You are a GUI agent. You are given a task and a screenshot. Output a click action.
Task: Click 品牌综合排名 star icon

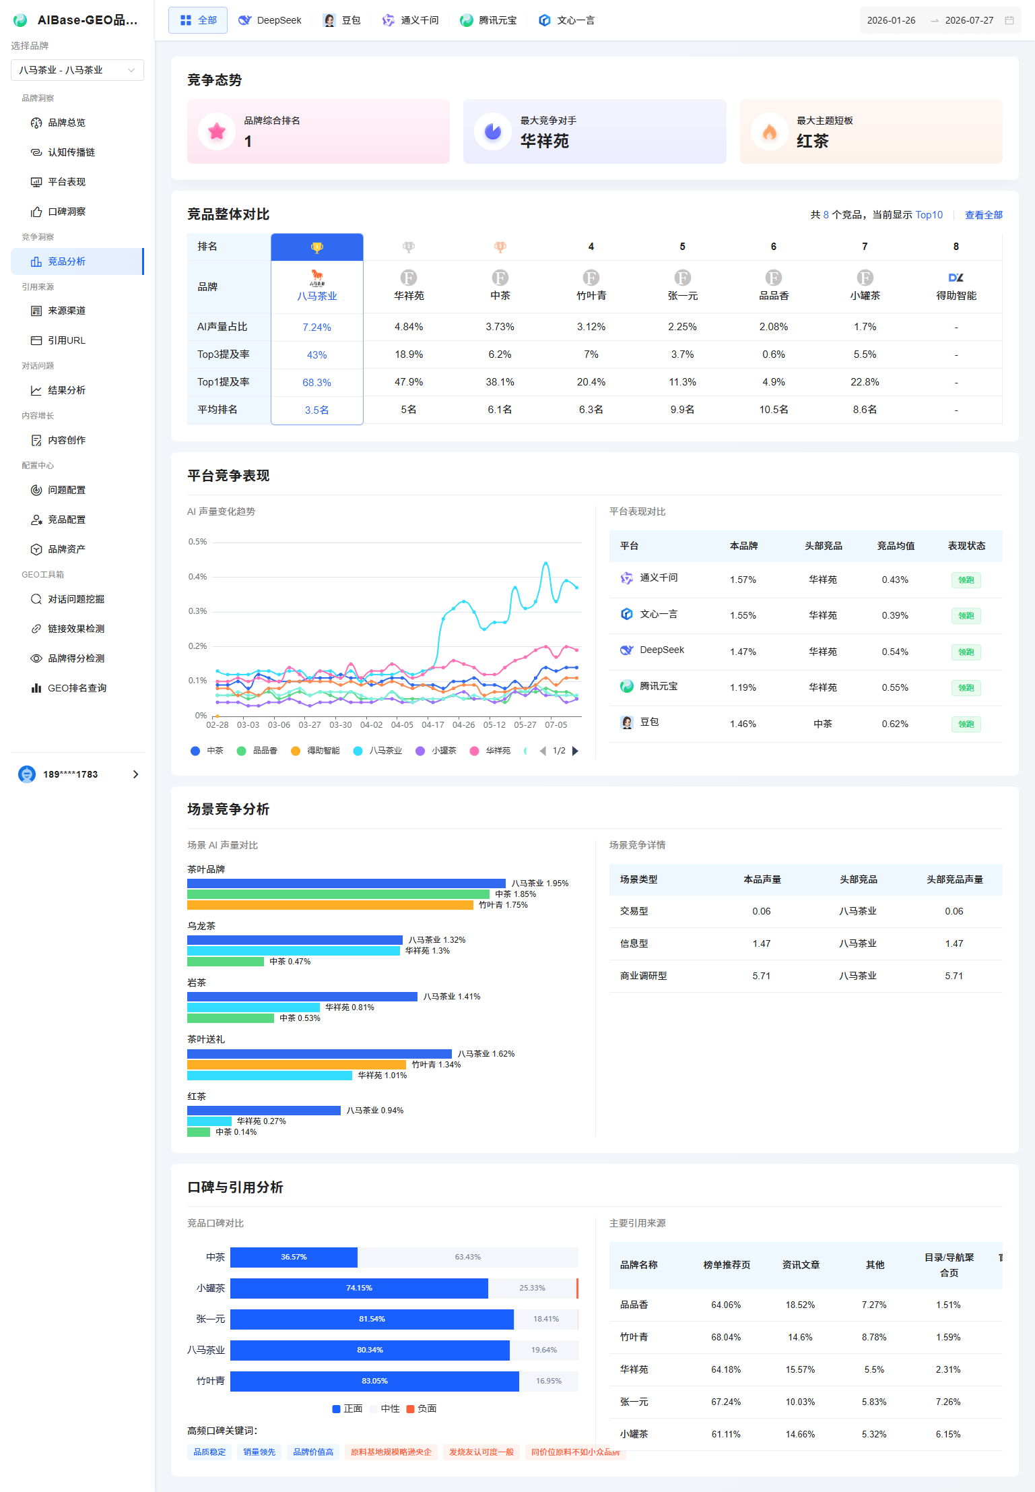point(217,131)
